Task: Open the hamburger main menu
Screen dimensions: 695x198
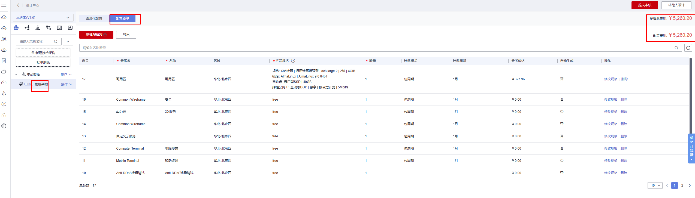Action: click(x=4, y=5)
